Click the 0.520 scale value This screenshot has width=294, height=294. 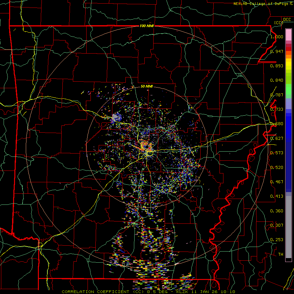pyautogui.click(x=277, y=168)
